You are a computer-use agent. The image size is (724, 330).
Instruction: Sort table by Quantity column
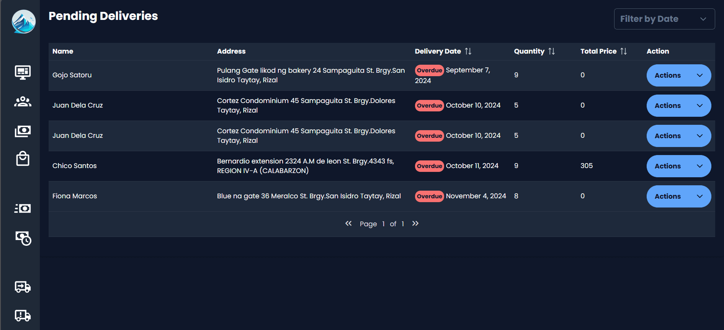[551, 51]
